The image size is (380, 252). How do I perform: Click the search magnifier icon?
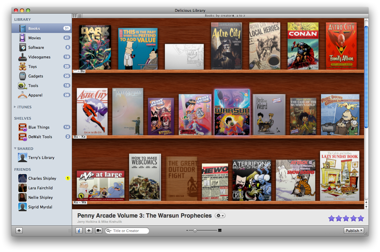[x=109, y=231]
